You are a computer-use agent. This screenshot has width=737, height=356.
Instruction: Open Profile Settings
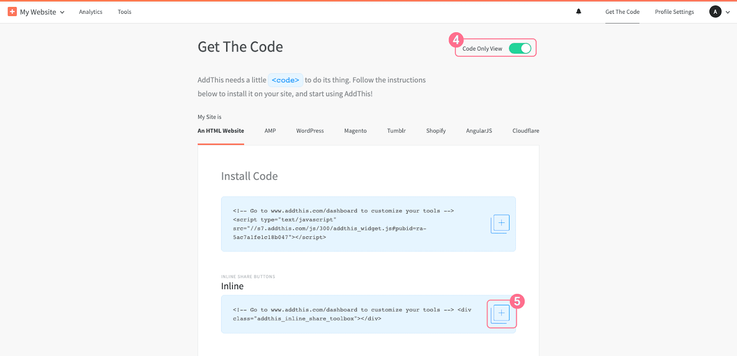(674, 12)
